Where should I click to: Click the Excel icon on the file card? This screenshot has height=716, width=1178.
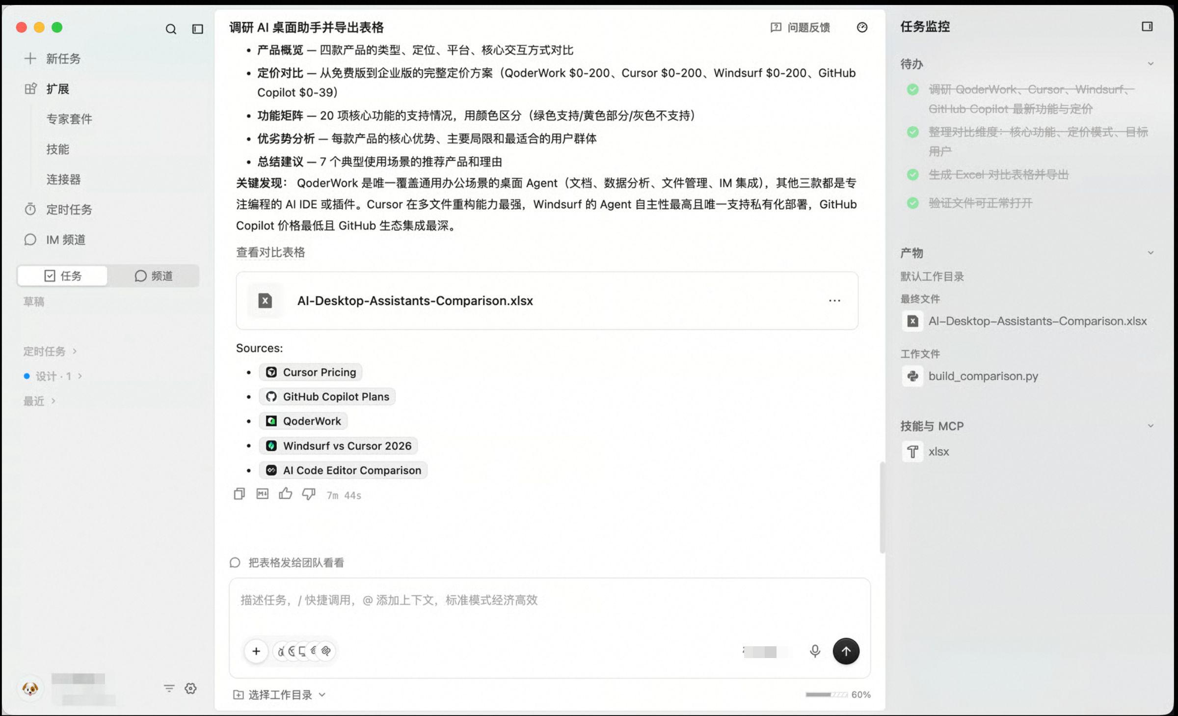coord(265,301)
